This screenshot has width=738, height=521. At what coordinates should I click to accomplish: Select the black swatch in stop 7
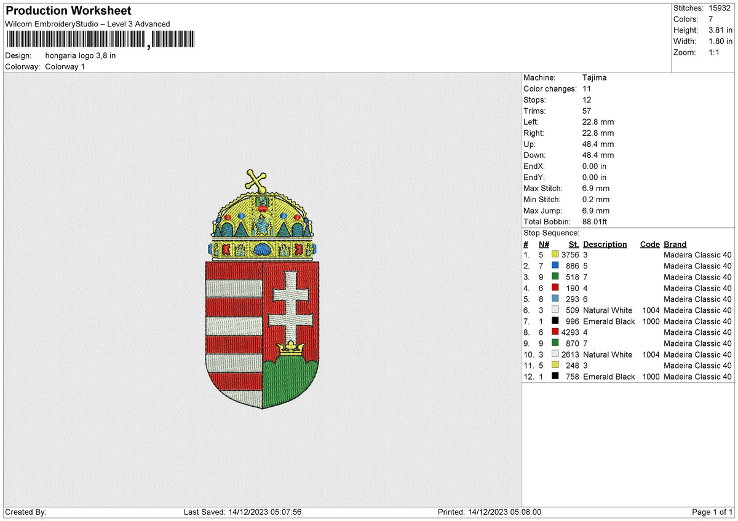555,321
